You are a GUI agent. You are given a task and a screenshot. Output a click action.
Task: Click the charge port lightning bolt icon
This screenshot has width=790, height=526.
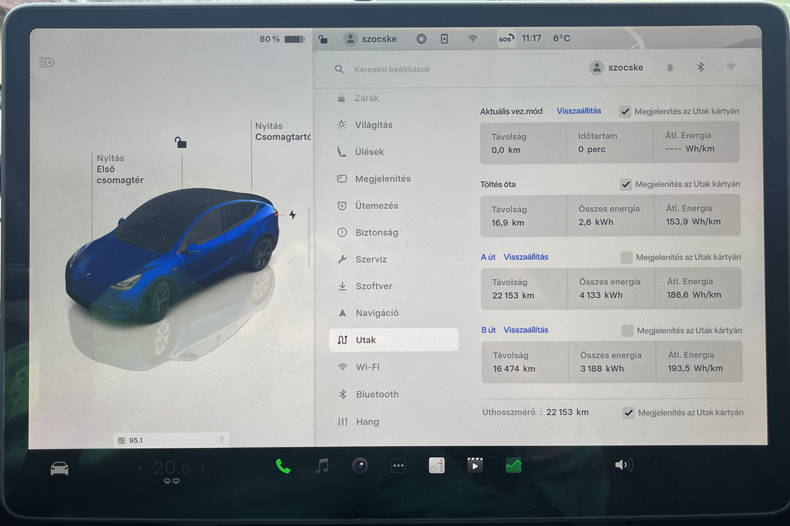[293, 214]
